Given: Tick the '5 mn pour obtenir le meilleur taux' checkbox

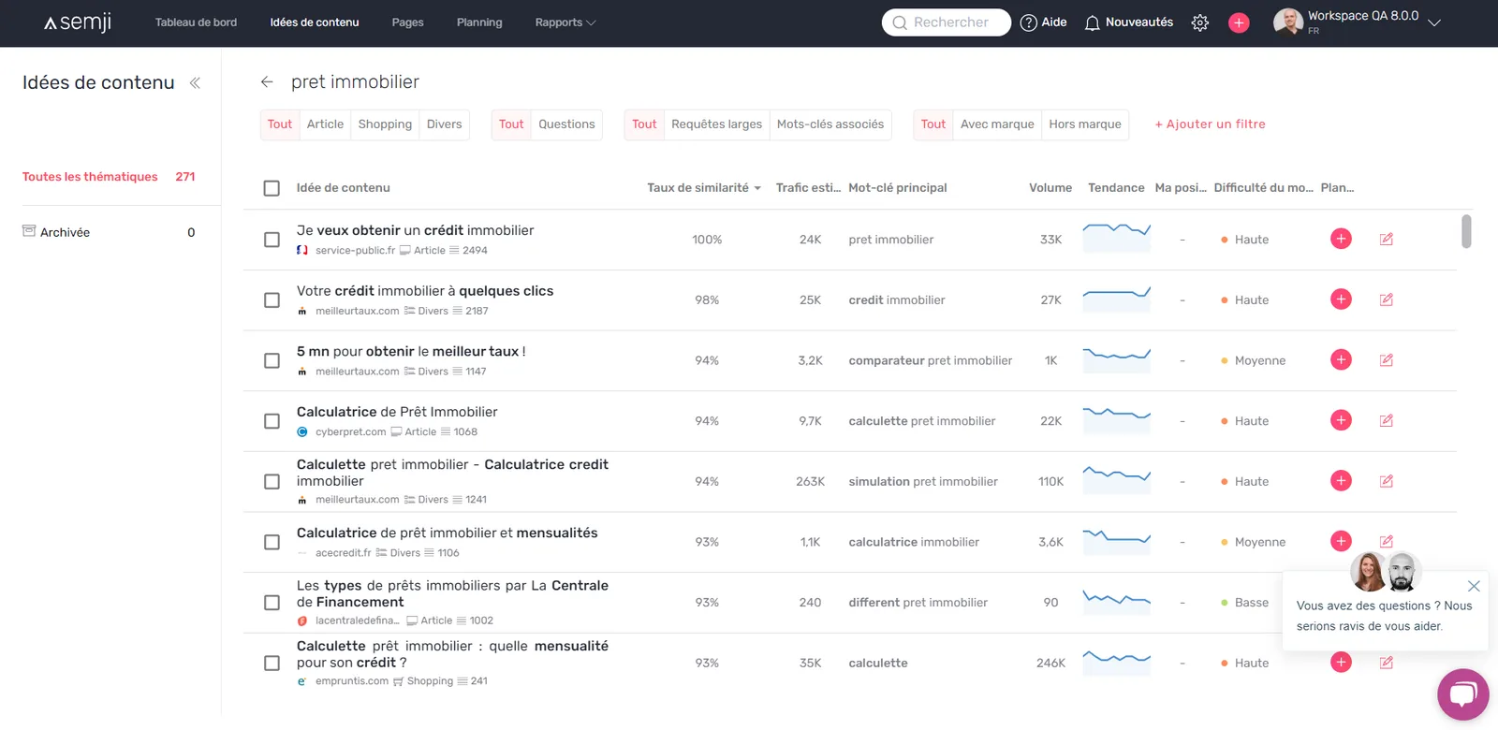Looking at the screenshot, I should click(272, 361).
